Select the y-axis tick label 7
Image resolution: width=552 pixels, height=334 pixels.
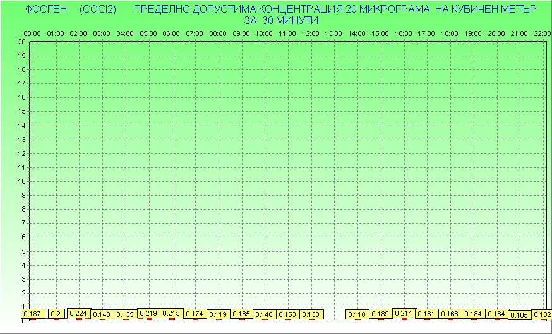tap(23, 223)
